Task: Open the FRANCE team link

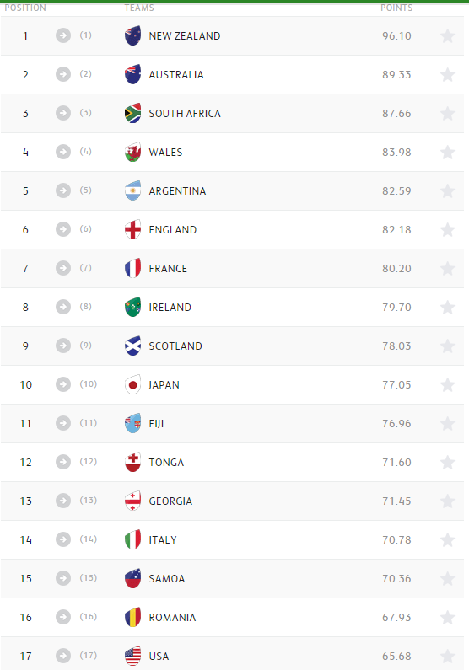Action: pyautogui.click(x=168, y=268)
